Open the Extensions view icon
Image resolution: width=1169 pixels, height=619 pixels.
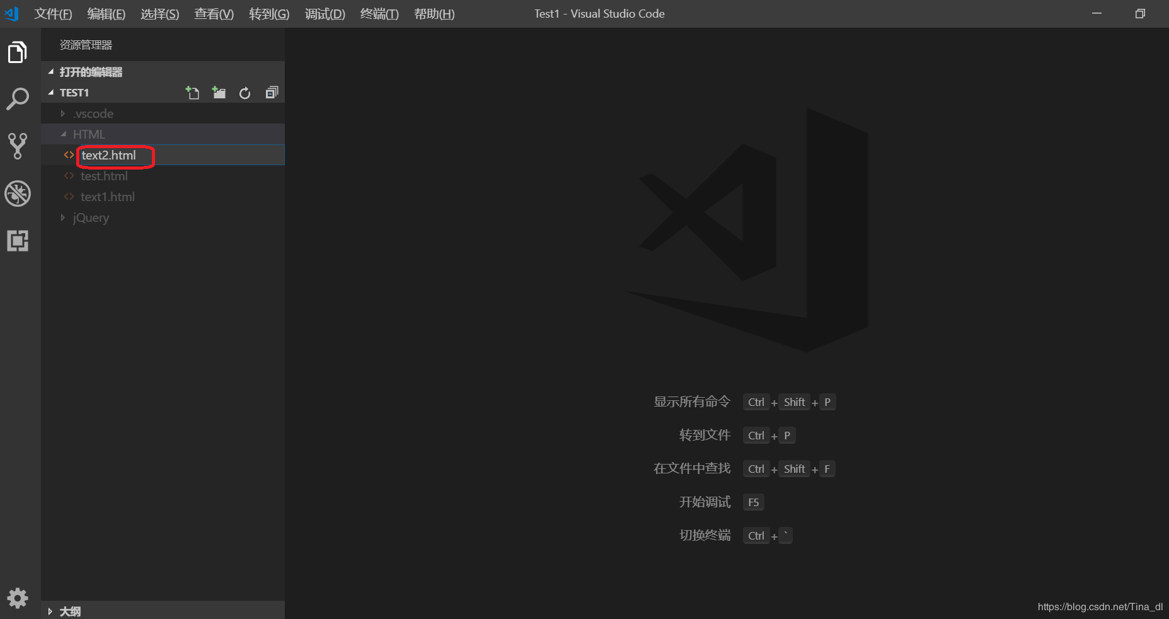click(18, 241)
